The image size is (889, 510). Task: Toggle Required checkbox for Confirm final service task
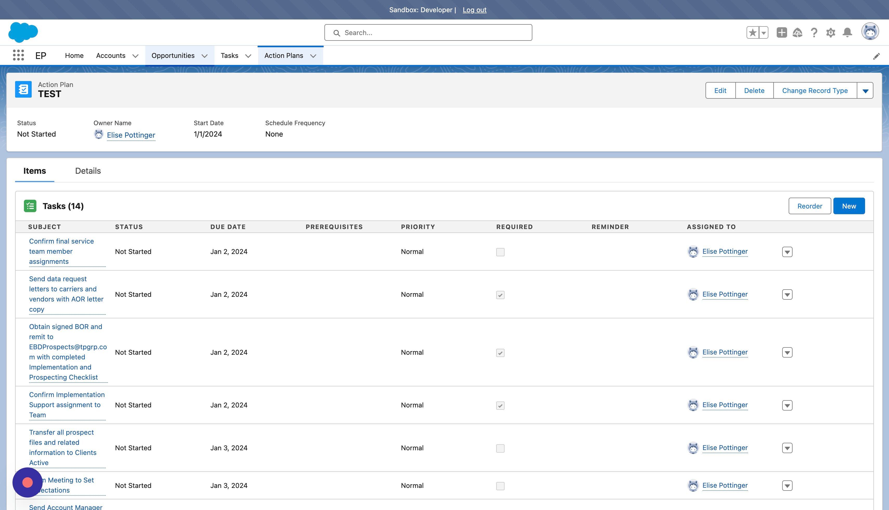(x=500, y=252)
